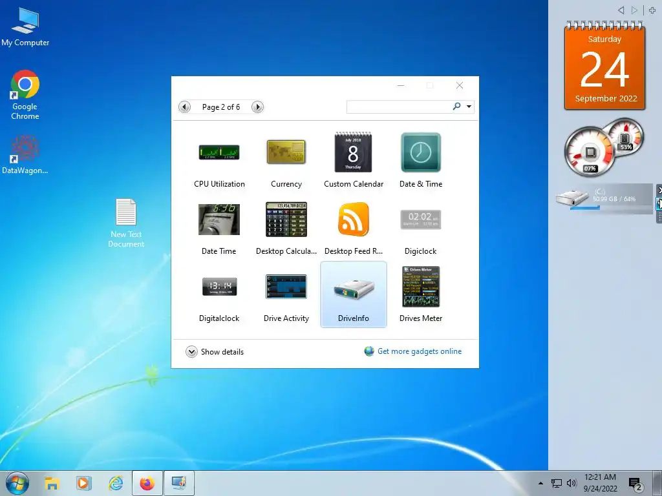The height and width of the screenshot is (496, 662).
Task: Select the Desktop Feed Reader gadget
Action: tap(354, 228)
